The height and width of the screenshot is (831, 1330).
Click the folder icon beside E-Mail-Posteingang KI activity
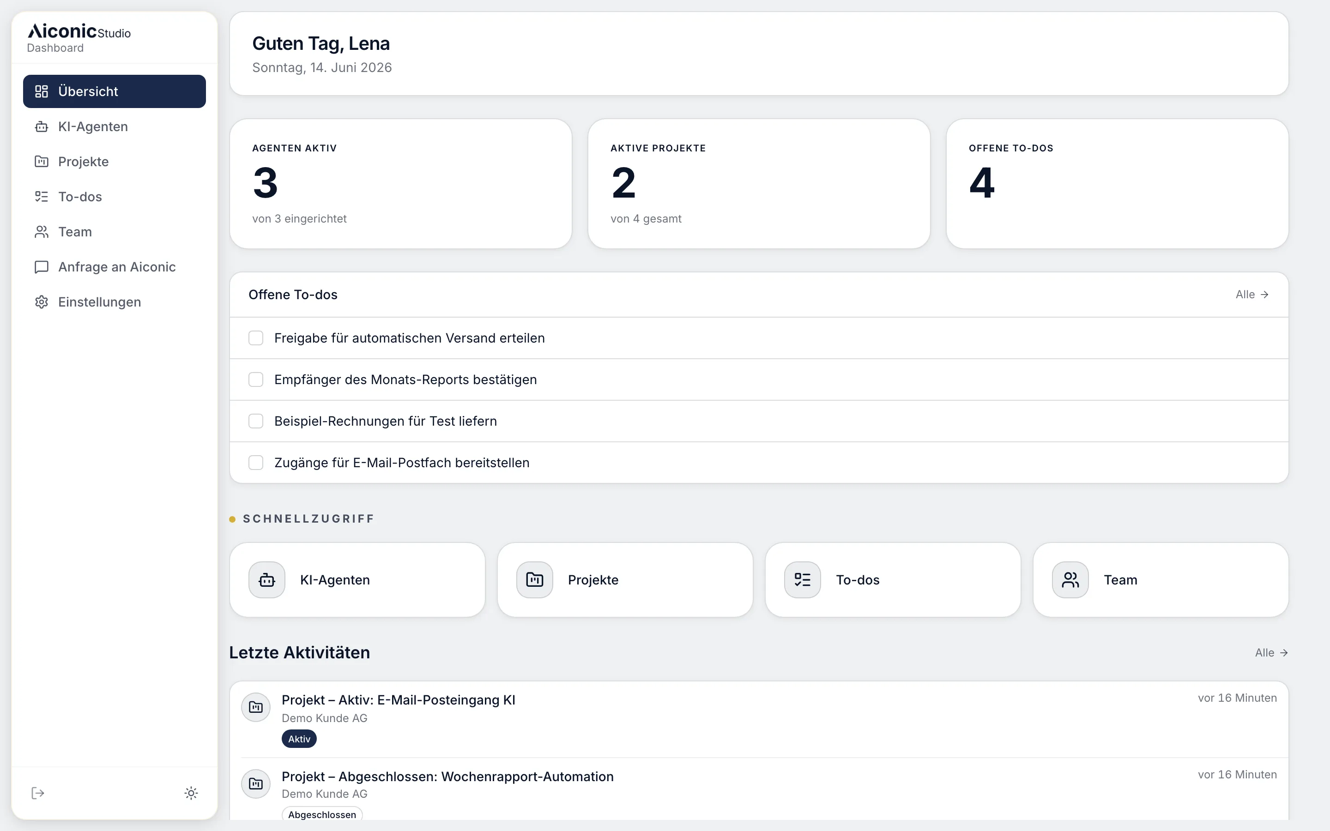point(255,707)
